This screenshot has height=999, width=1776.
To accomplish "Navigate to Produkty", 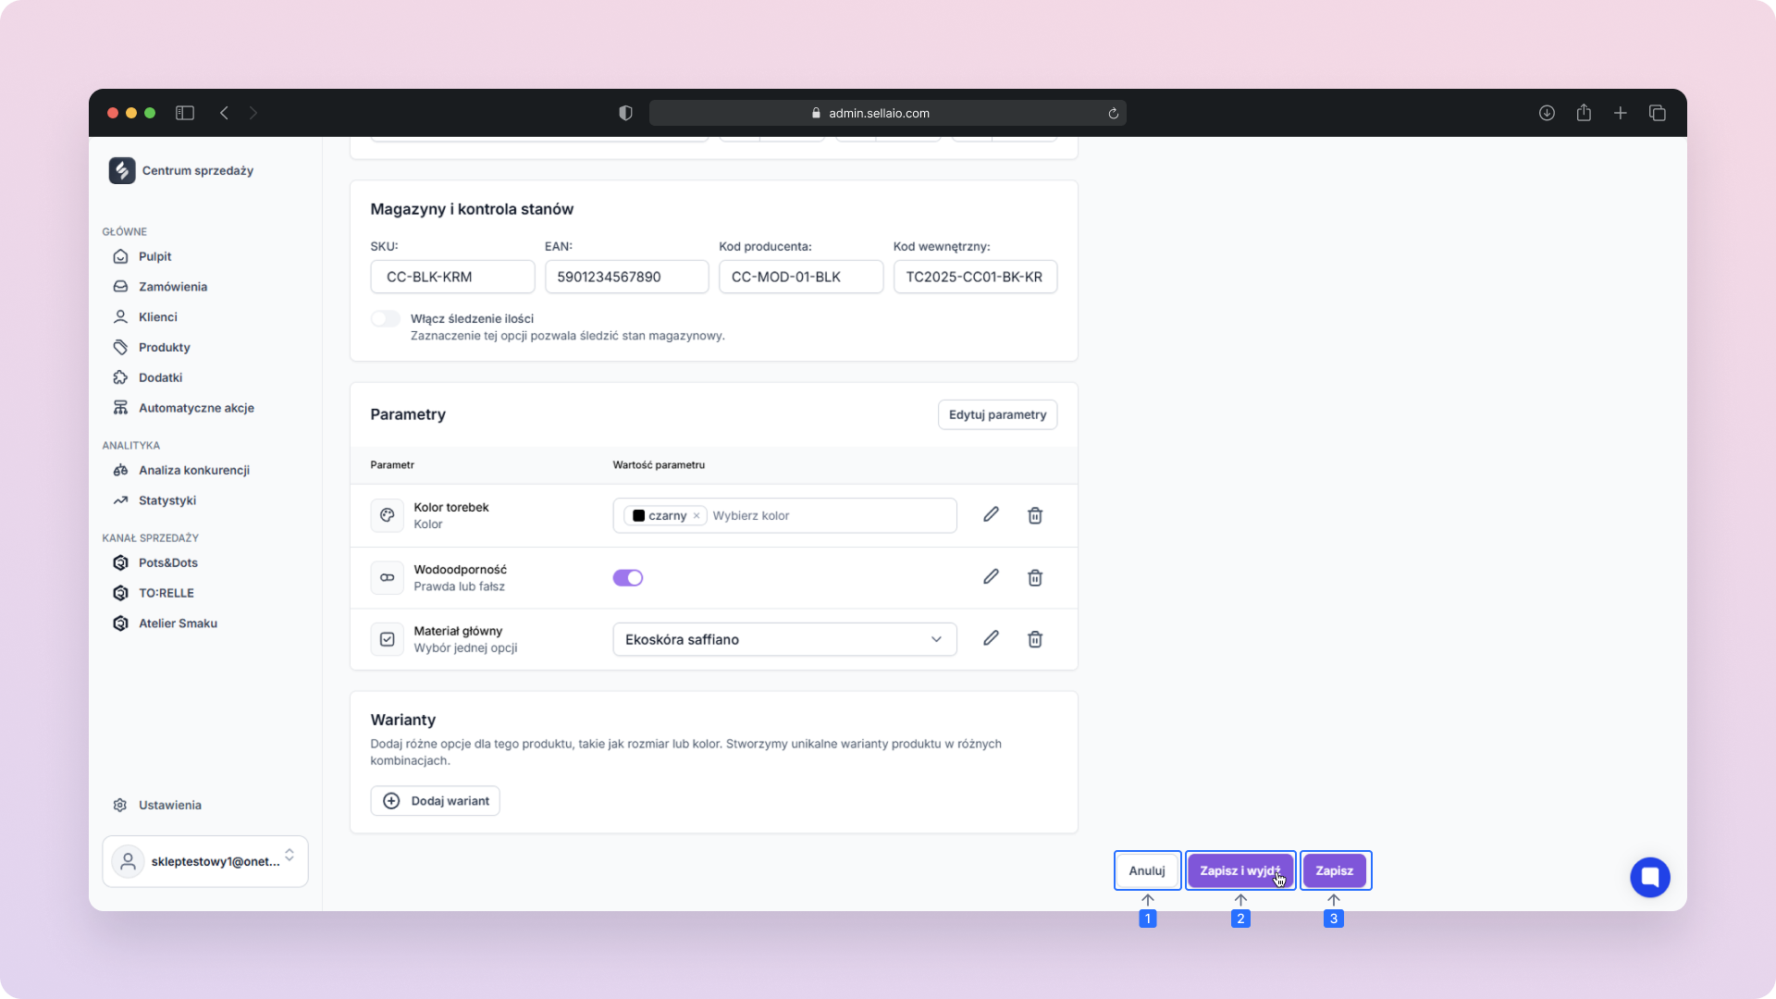I will [164, 348].
